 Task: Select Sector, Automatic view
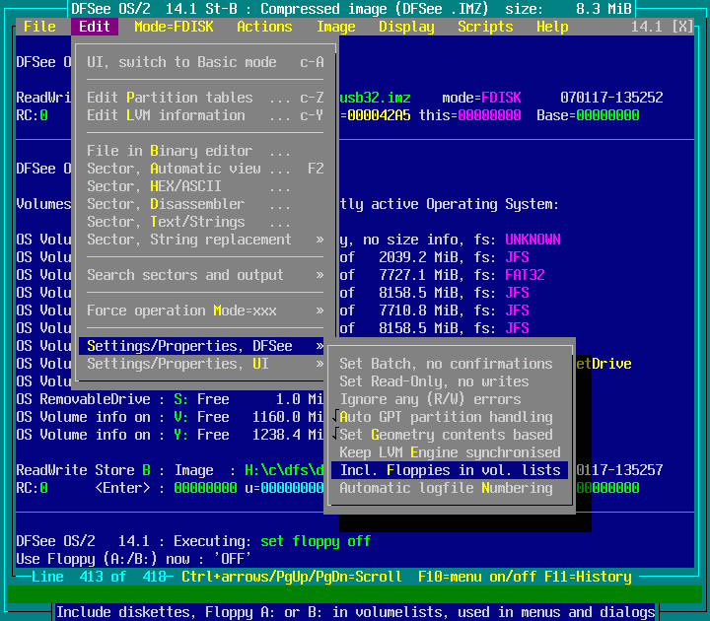pyautogui.click(x=205, y=169)
